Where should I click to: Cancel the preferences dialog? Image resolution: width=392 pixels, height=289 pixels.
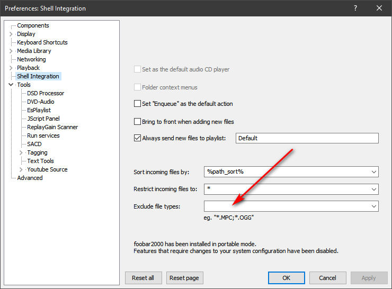[327, 278]
